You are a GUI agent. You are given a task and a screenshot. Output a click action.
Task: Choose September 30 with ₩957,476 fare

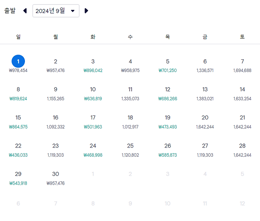tap(56, 178)
